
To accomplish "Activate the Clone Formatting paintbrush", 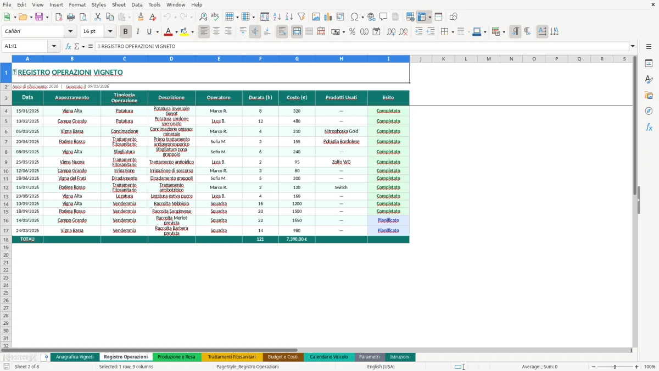I will (x=141, y=17).
